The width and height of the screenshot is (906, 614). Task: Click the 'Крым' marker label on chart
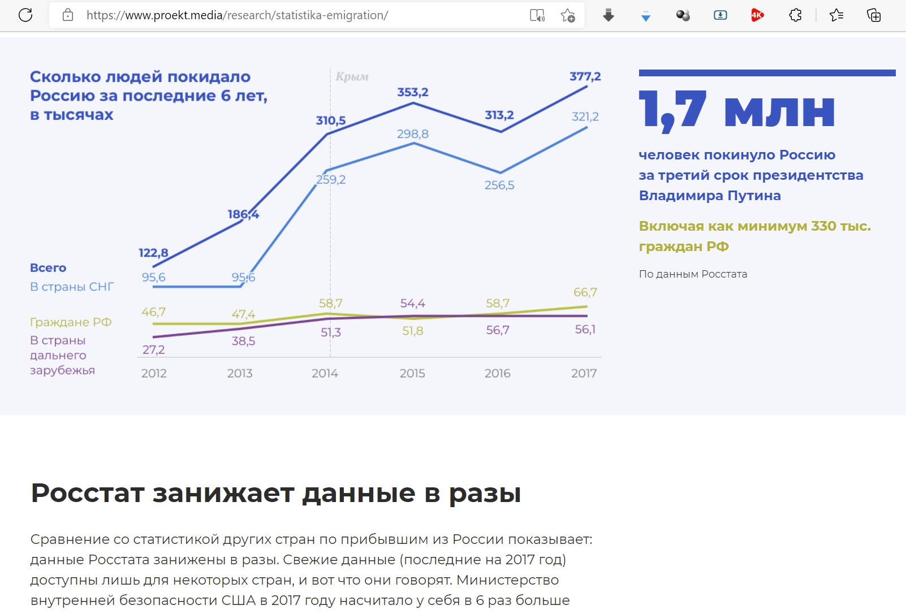[x=352, y=76]
